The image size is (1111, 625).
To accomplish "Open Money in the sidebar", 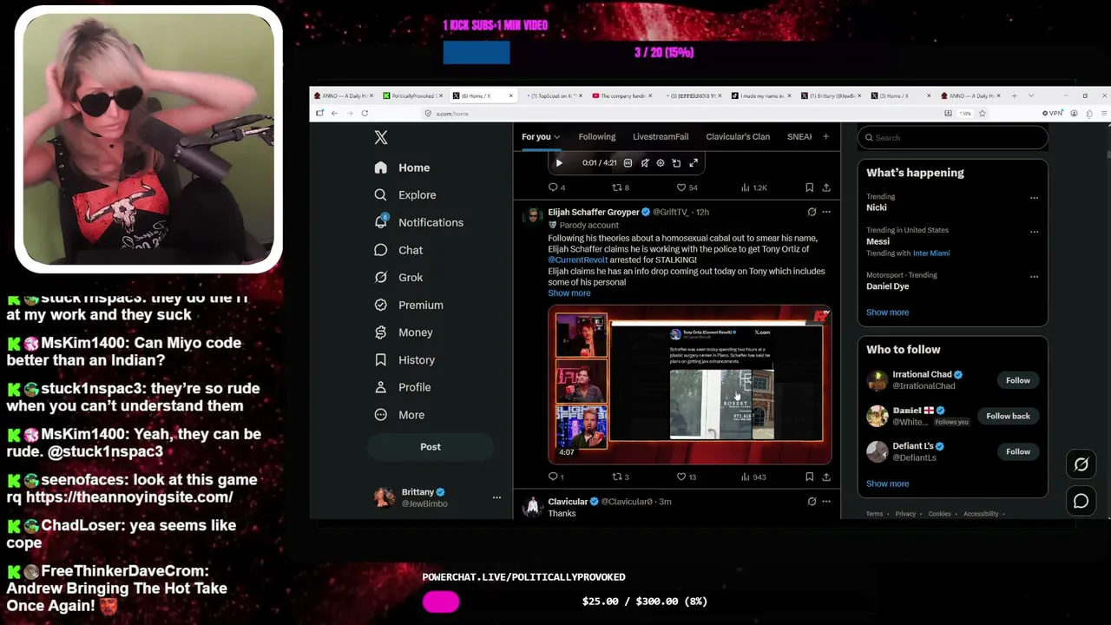I will click(x=404, y=332).
